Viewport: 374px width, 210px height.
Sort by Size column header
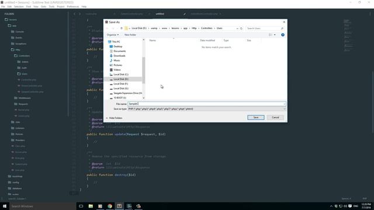coord(249,40)
